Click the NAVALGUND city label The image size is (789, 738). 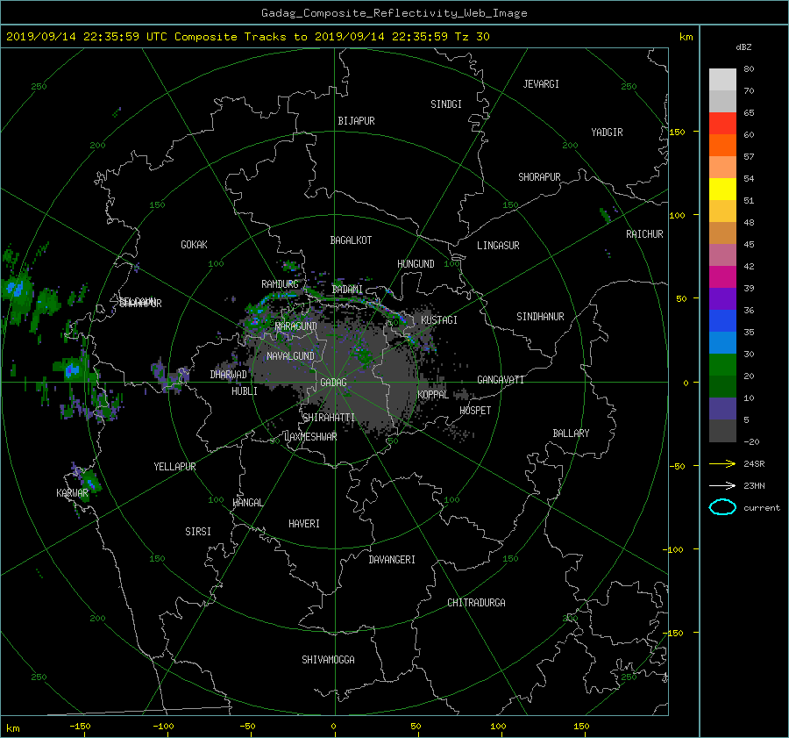[x=290, y=356]
